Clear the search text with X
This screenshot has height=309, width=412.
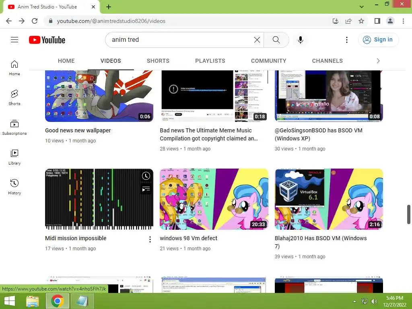(257, 40)
